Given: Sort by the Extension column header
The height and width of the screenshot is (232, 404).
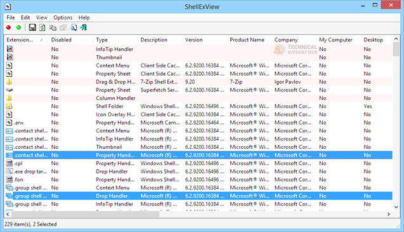Looking at the screenshot, I should pos(27,40).
